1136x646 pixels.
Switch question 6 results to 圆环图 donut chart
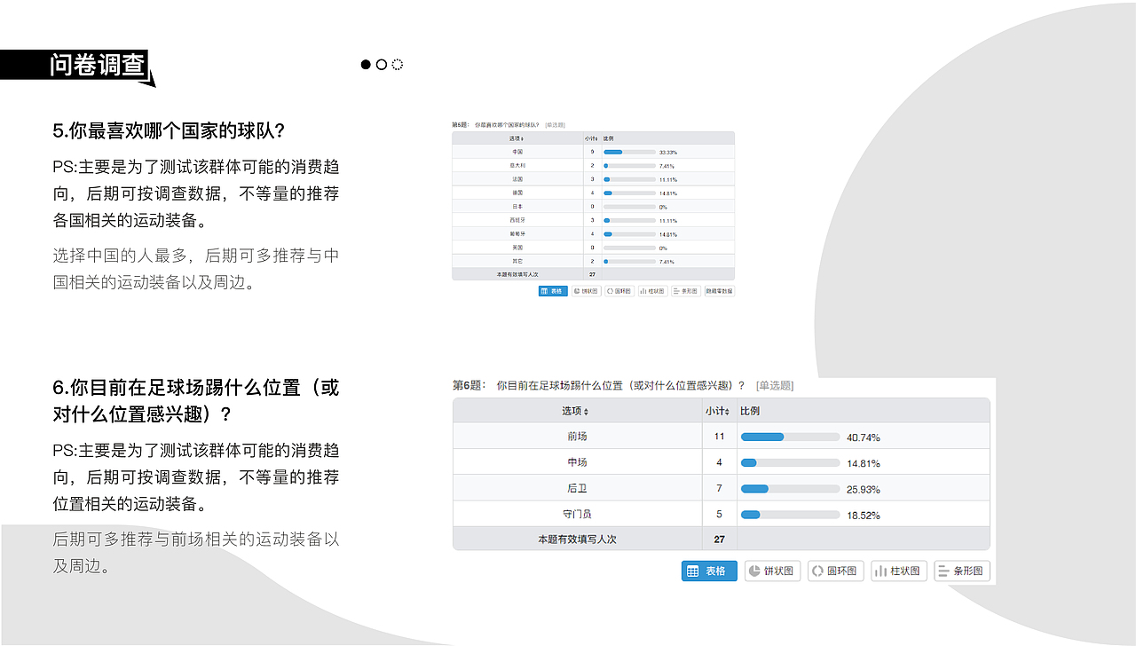click(x=835, y=571)
